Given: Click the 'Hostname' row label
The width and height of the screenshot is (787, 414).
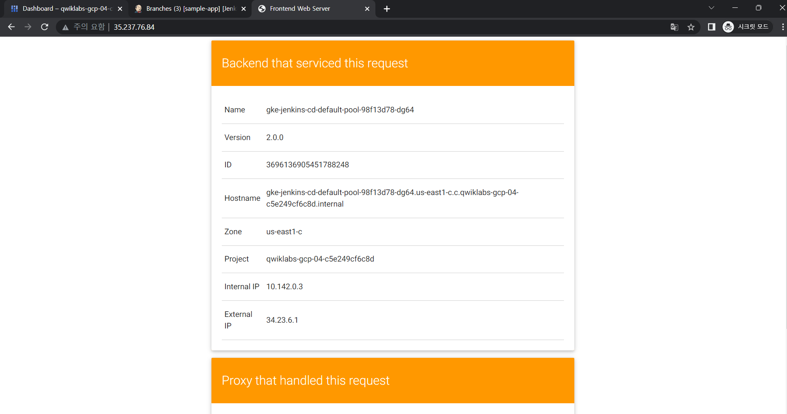Looking at the screenshot, I should click(242, 198).
